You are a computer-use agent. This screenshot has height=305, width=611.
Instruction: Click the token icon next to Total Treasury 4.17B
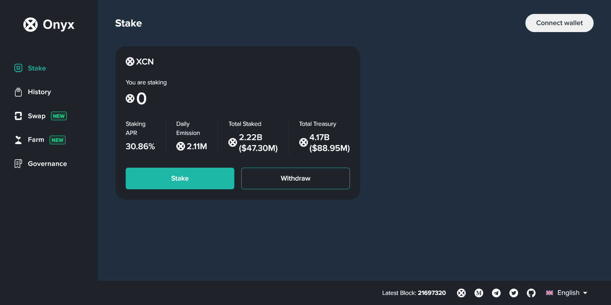pyautogui.click(x=303, y=142)
